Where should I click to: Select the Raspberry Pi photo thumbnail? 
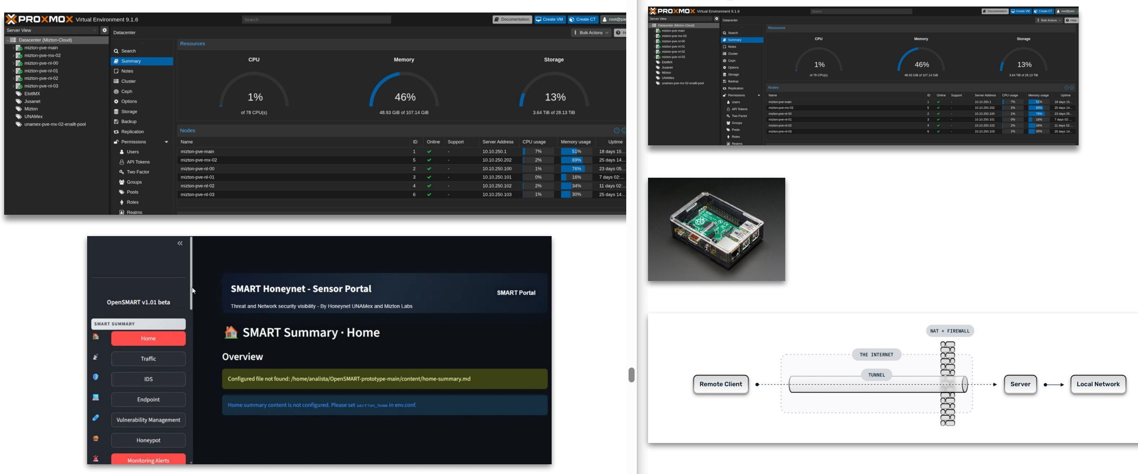coord(716,230)
